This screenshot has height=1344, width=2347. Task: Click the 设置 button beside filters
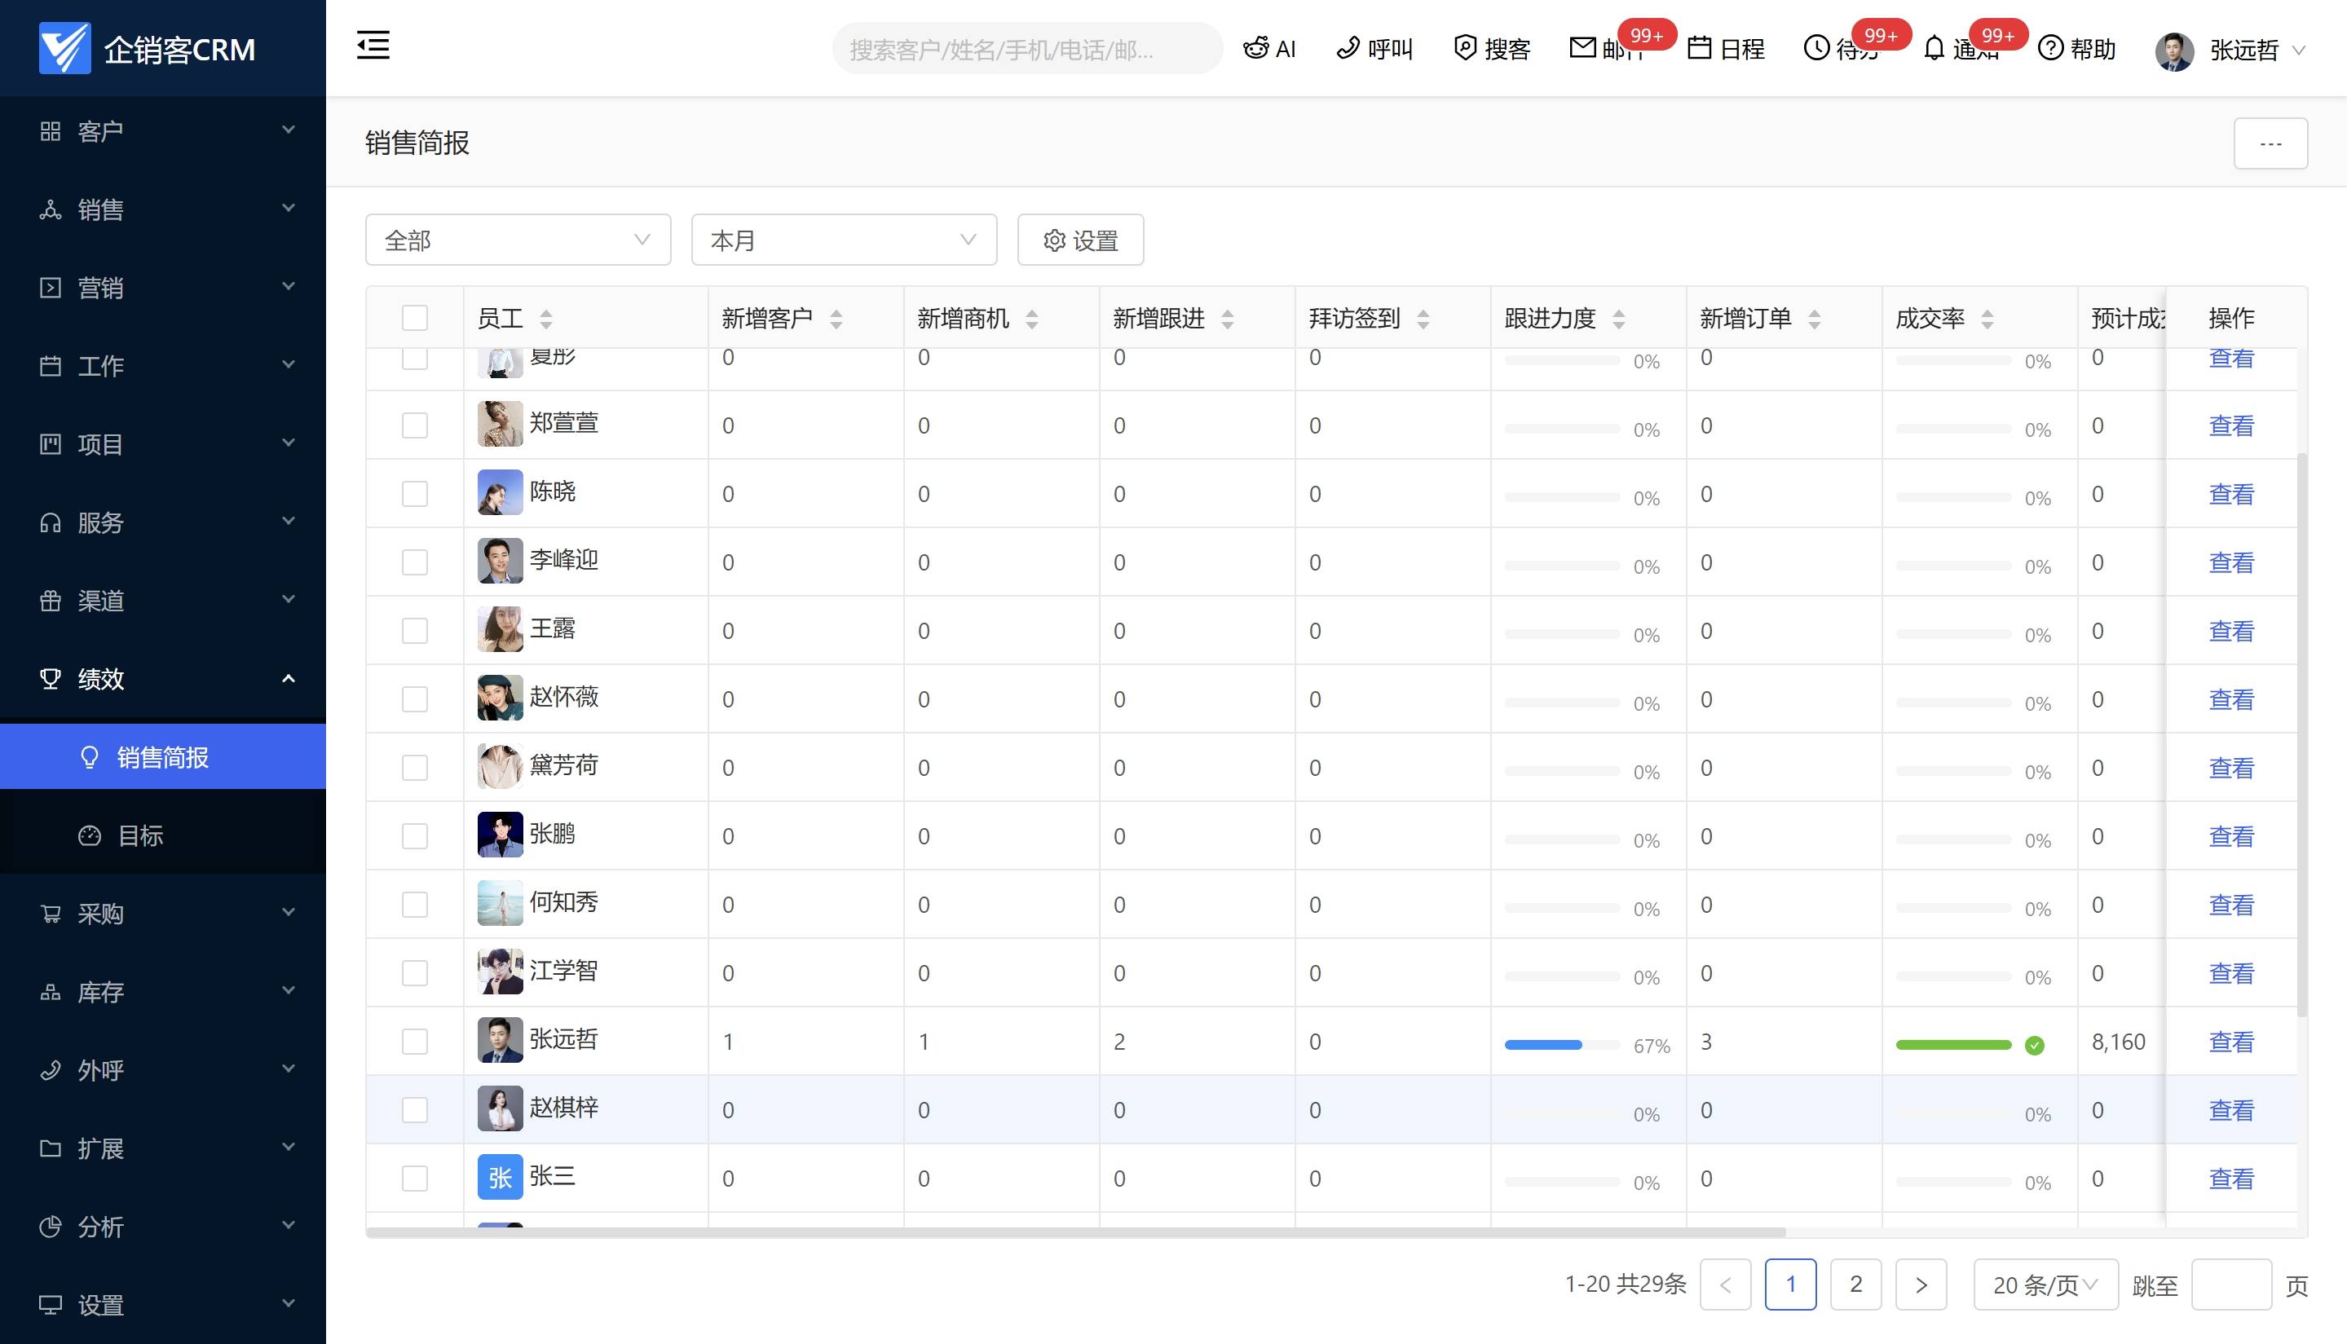(1080, 240)
